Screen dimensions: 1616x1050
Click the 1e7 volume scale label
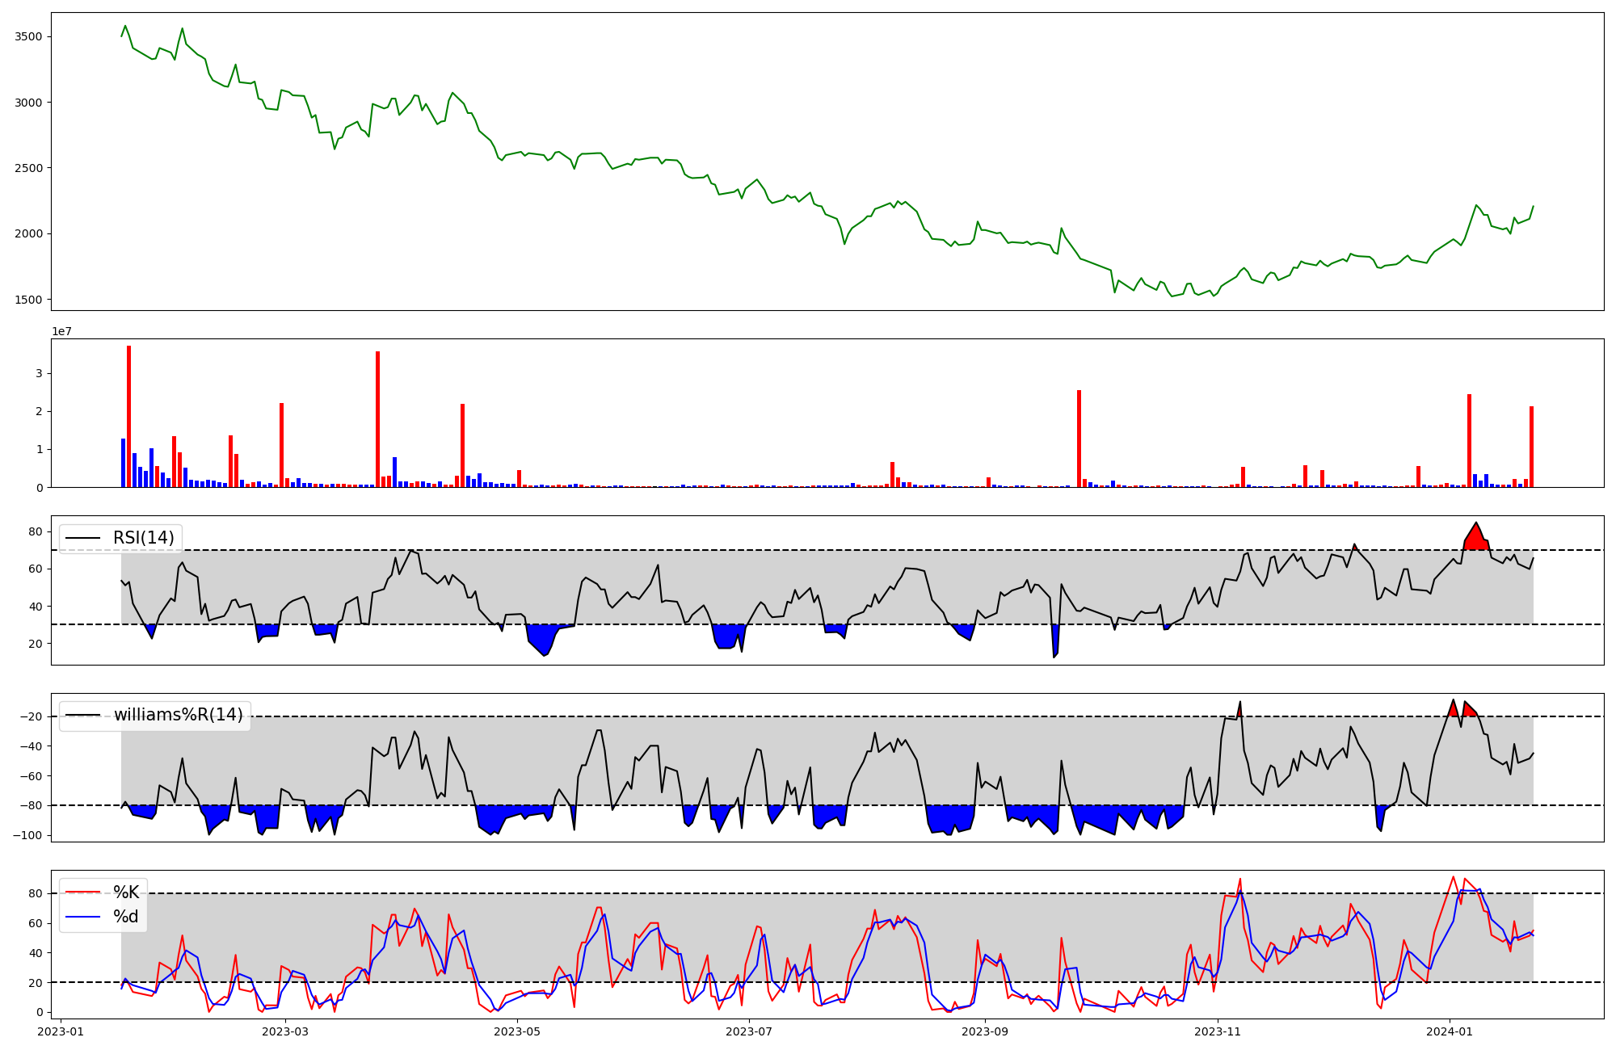coord(62,331)
